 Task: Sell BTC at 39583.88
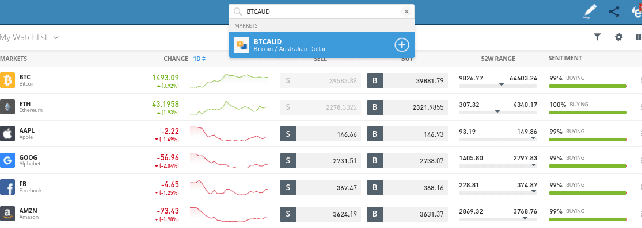[321, 80]
